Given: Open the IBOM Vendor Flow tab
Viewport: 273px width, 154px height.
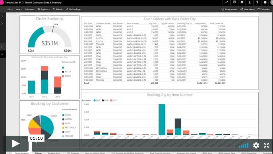Looking at the screenshot, I should coord(227,153).
